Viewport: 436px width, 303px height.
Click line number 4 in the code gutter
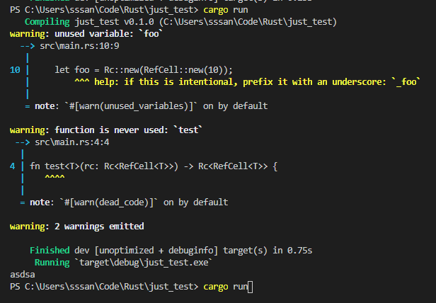point(13,166)
